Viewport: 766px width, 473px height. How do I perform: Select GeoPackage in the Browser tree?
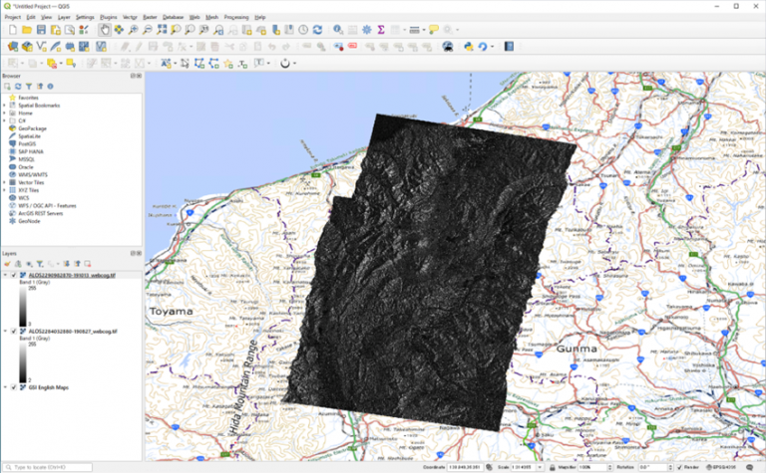coord(32,128)
